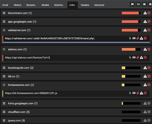Click gray warning triangle for fonts.googleapis.com

click(x=145, y=103)
